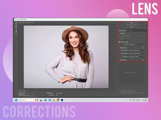The width and height of the screenshot is (161, 120).
Task: Select the Move Grid tool
Action: point(16,28)
